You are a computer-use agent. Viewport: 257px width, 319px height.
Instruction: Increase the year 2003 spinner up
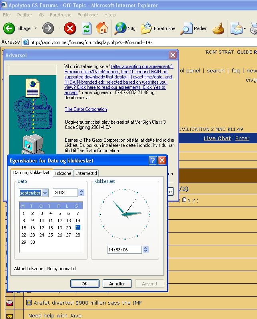pyautogui.click(x=82, y=191)
